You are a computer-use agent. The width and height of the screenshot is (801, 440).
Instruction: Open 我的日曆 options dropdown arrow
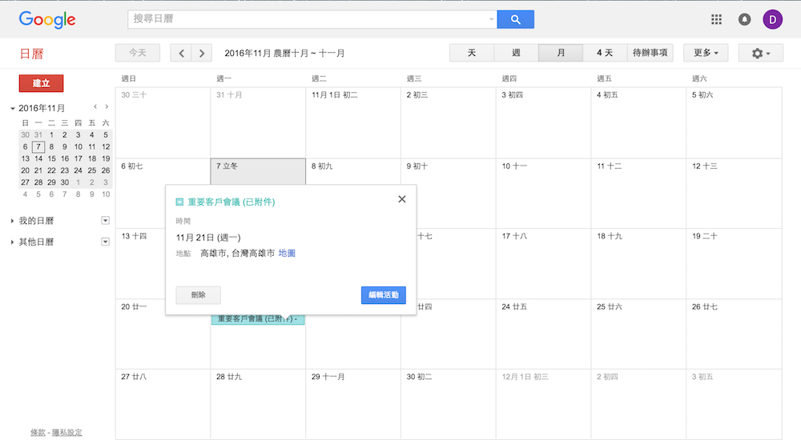(x=105, y=221)
